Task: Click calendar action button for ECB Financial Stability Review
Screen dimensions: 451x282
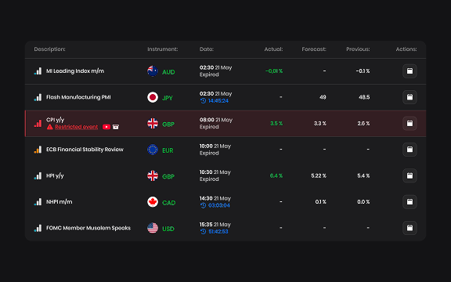Action: pos(410,150)
